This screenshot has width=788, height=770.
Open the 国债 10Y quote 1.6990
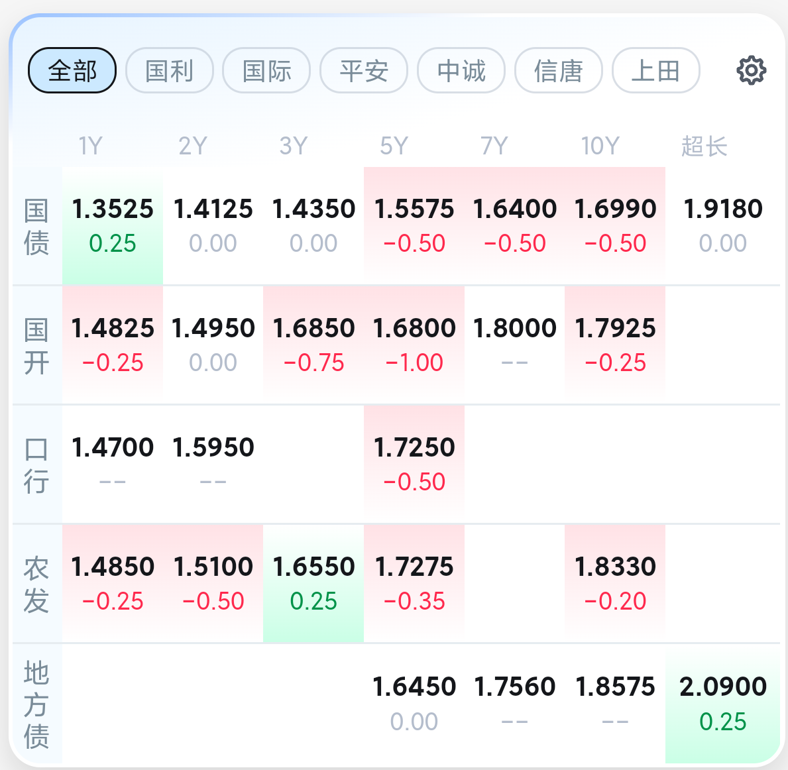coord(615,226)
